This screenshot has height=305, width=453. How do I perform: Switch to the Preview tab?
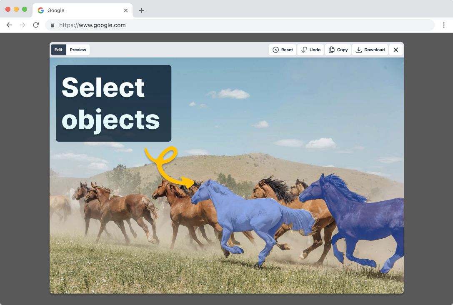pyautogui.click(x=78, y=50)
